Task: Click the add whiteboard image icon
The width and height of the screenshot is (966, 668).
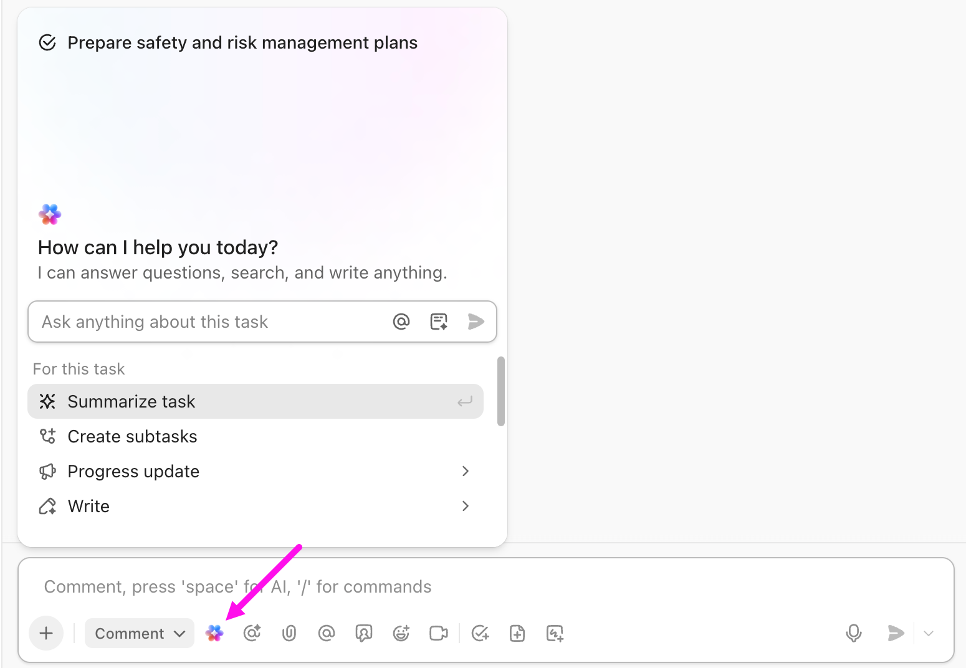Action: tap(555, 633)
